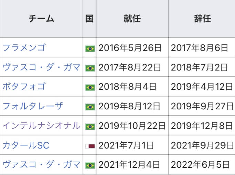The width and height of the screenshot is (235, 175).
Task: Click the 2016年5月26日 date cell
Action: coord(130,48)
